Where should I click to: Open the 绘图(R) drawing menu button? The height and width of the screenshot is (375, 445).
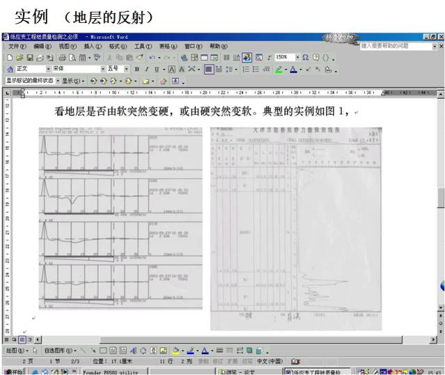pos(15,351)
